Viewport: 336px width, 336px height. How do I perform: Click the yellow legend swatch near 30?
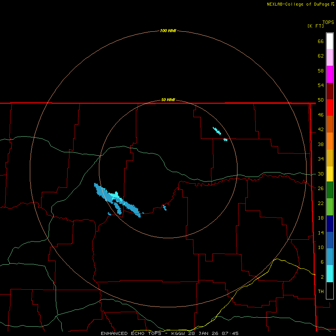pos(330,174)
